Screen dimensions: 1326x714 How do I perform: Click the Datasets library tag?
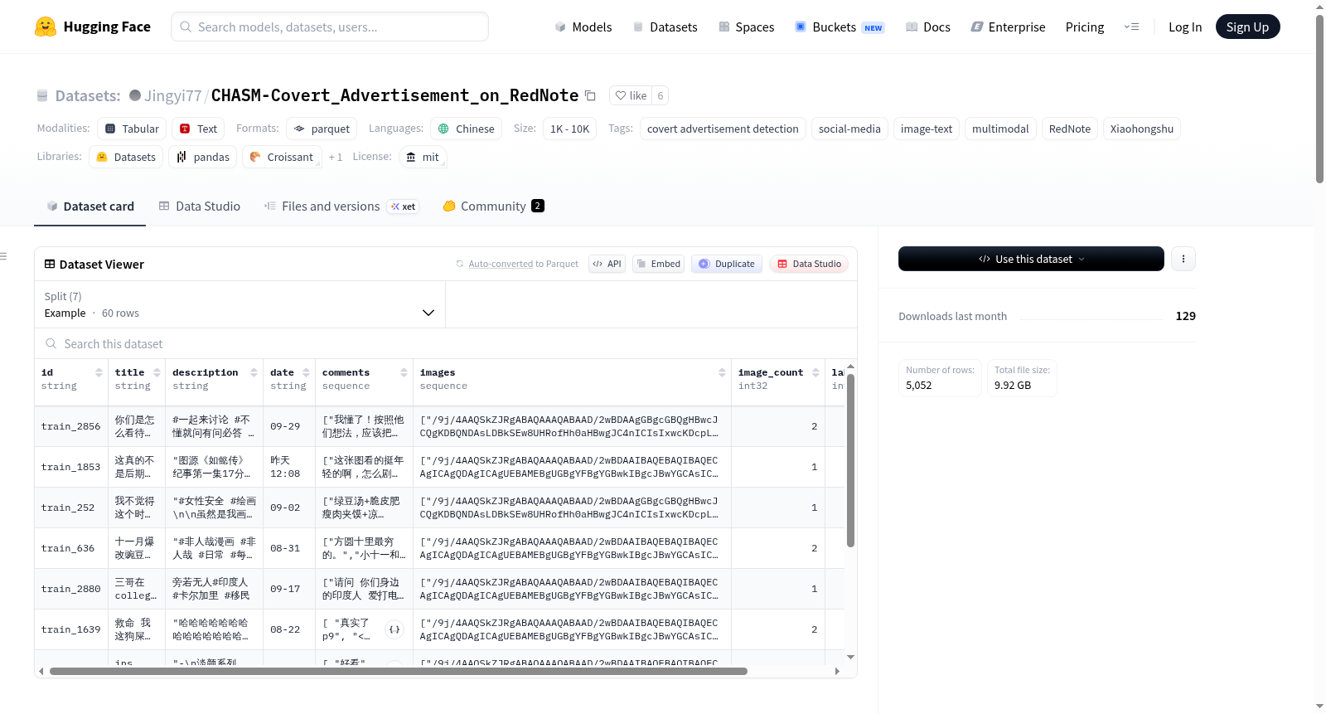click(x=126, y=157)
